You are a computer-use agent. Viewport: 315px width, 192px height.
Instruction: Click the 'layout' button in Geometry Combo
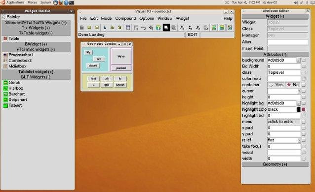click(x=120, y=85)
